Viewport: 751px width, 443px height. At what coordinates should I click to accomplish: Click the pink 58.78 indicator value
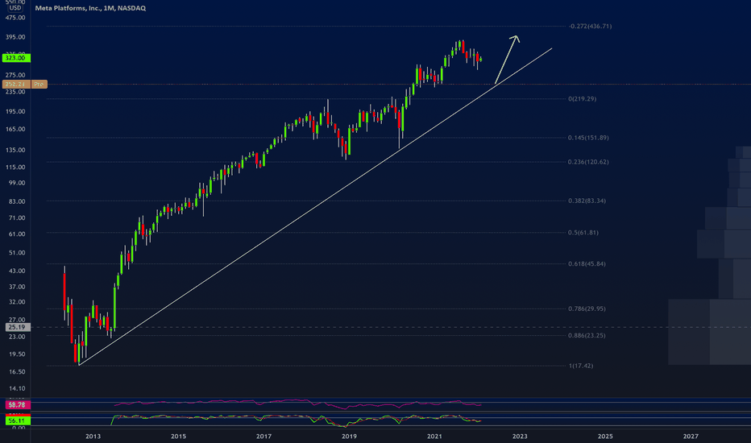click(17, 405)
